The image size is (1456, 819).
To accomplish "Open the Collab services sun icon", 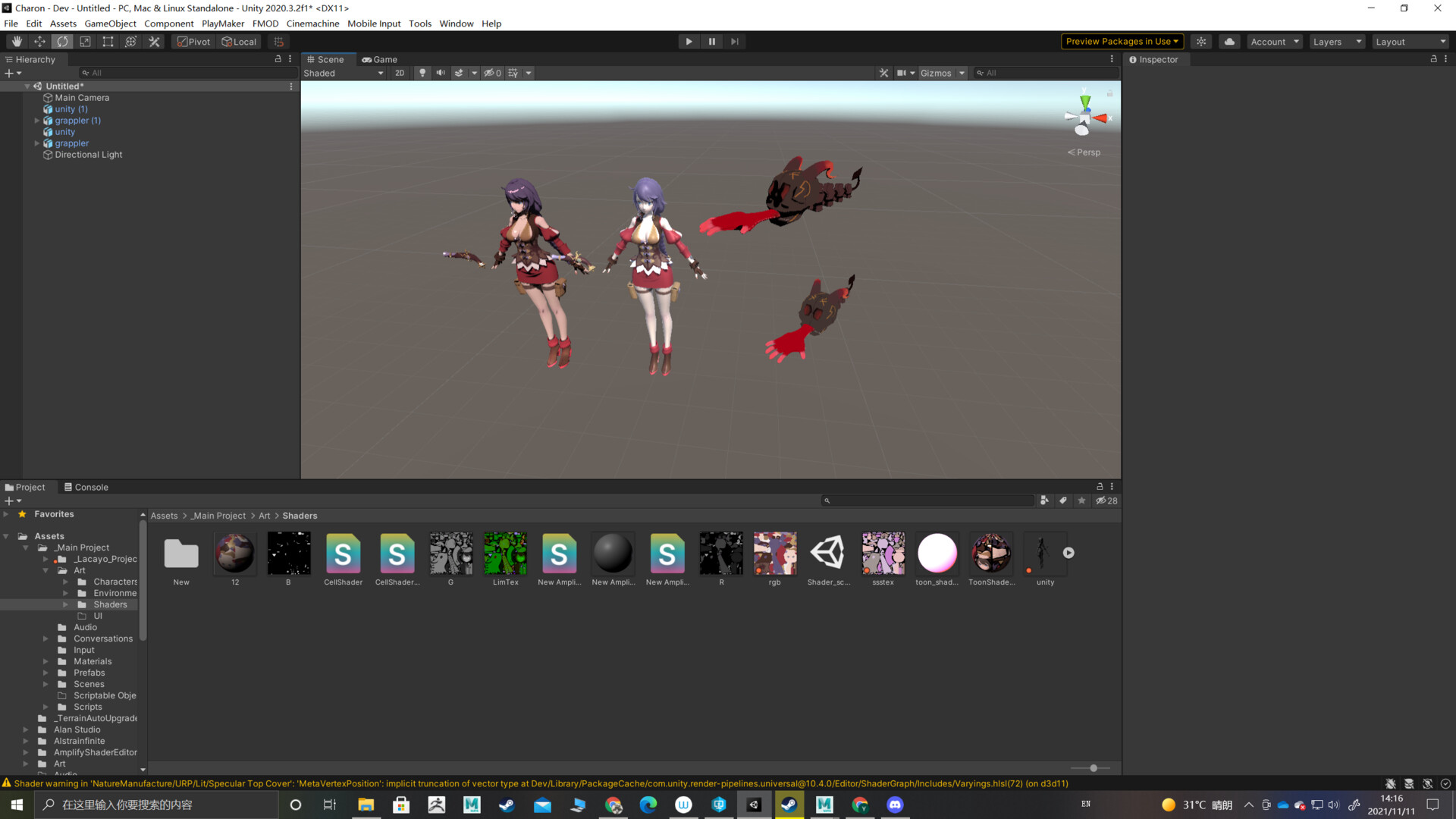I will click(x=1201, y=42).
